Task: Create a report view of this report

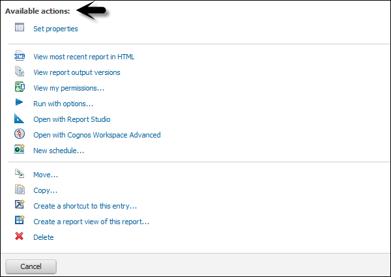Action: pos(91,222)
